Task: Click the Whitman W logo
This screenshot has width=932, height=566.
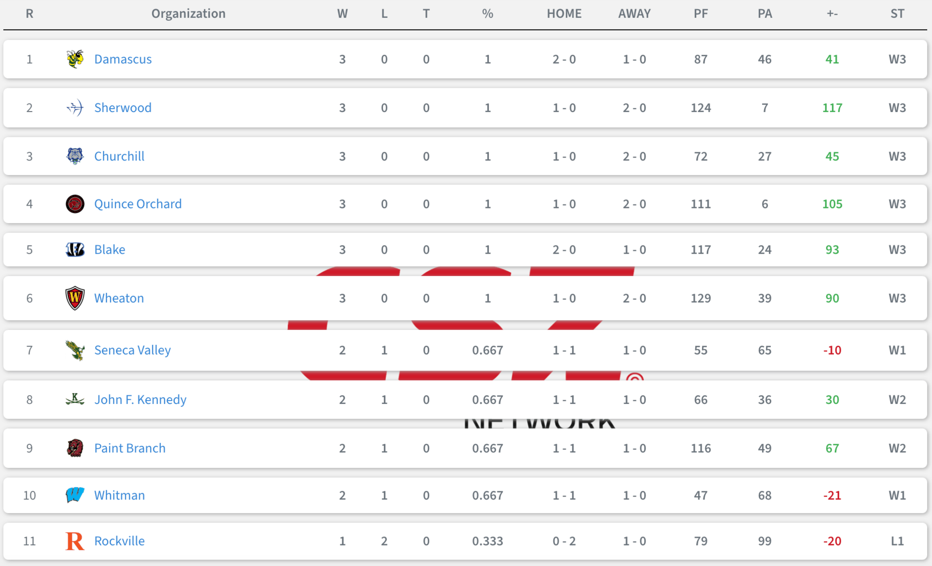Action: tap(75, 495)
